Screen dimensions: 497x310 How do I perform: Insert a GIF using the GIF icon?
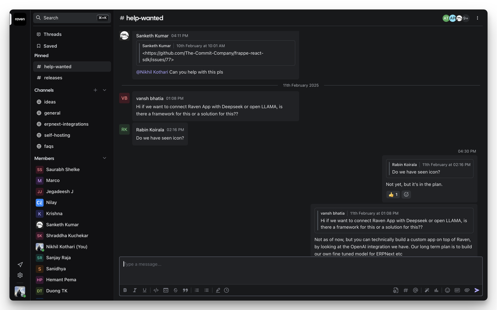point(457,290)
